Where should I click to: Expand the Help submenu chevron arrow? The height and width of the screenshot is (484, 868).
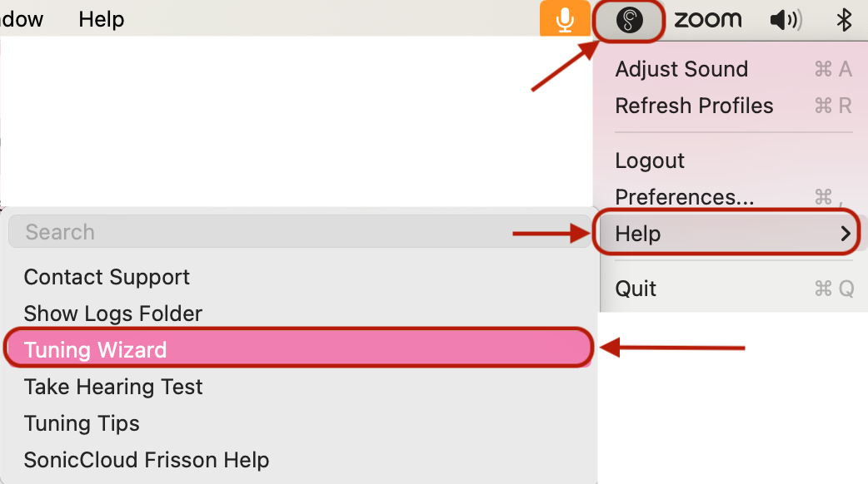tap(846, 234)
